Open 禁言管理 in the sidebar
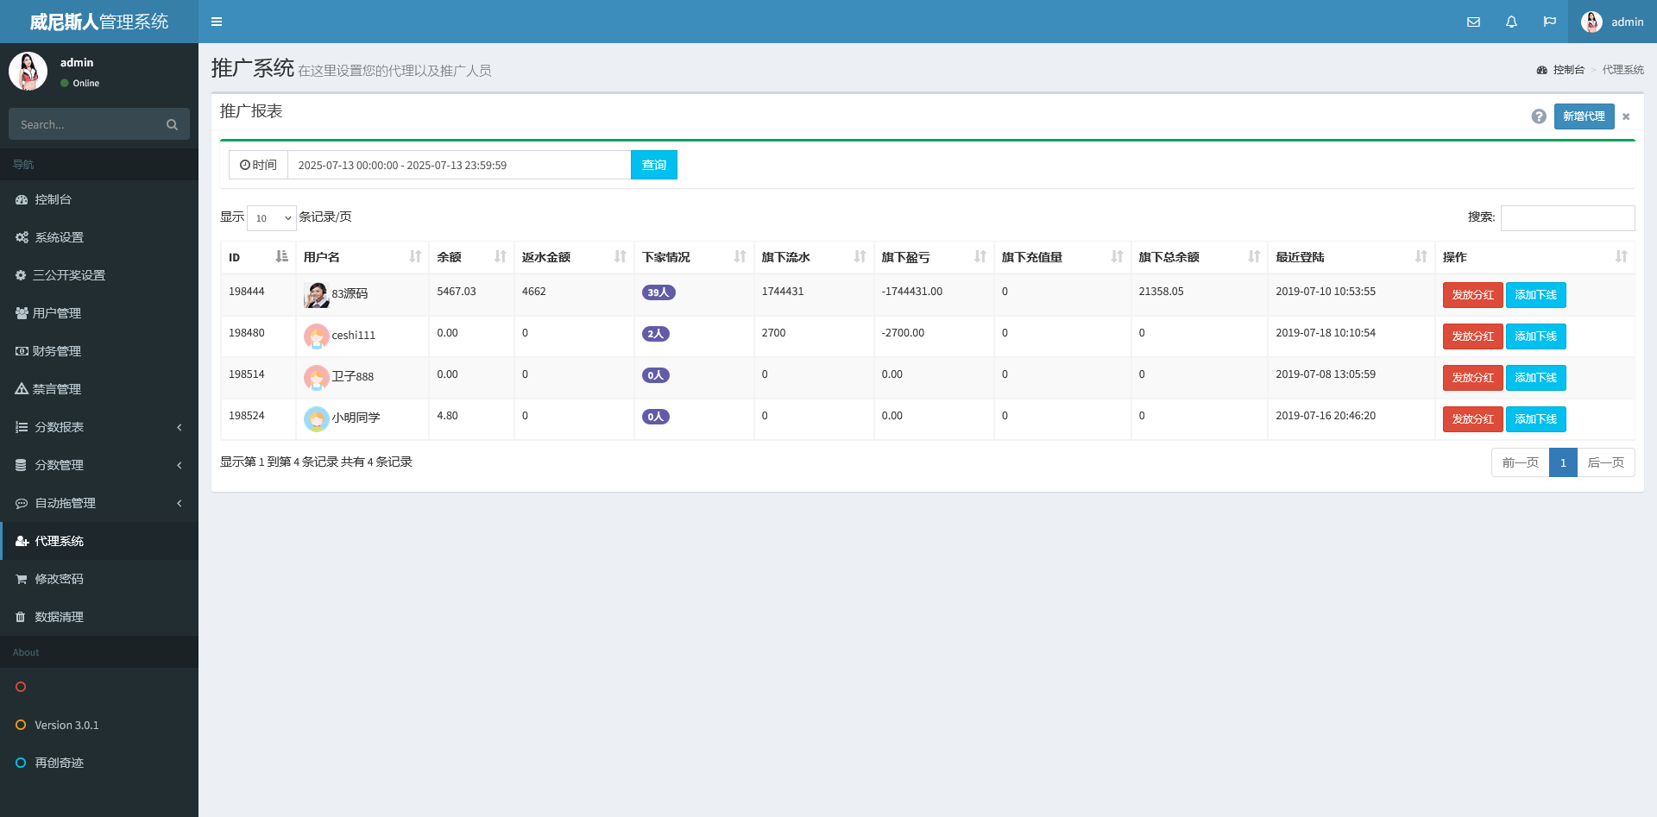This screenshot has width=1657, height=817. coord(99,389)
